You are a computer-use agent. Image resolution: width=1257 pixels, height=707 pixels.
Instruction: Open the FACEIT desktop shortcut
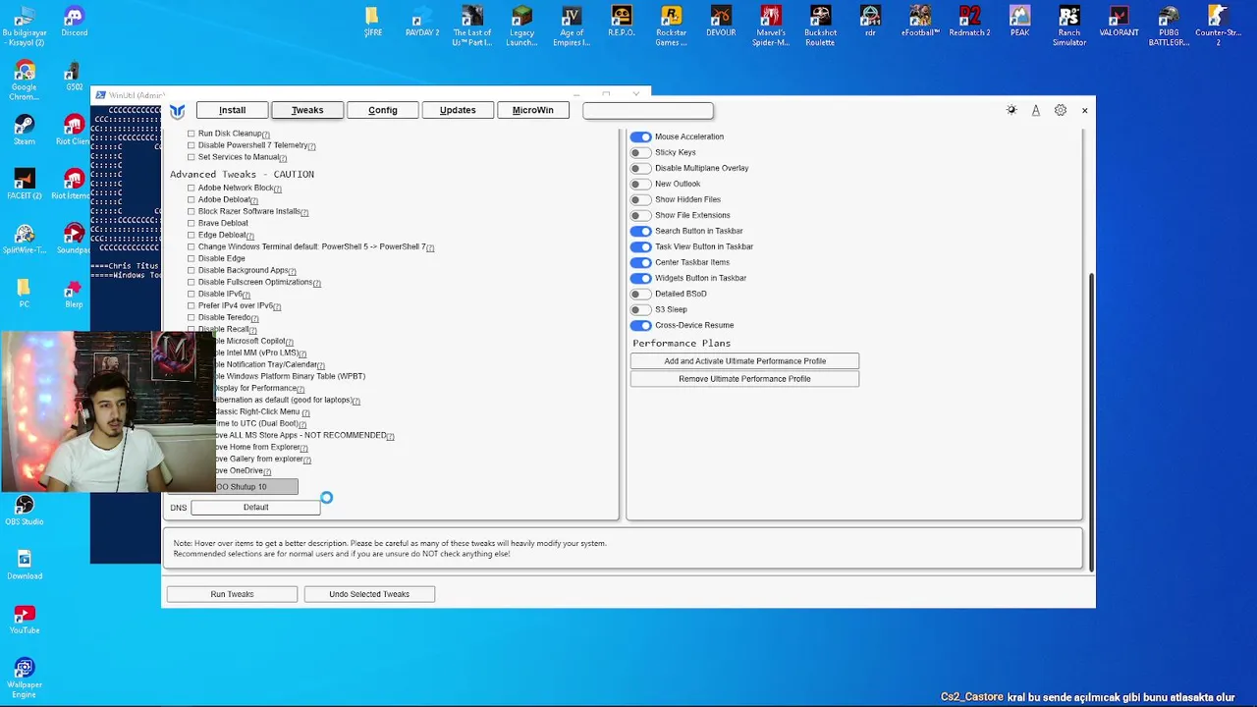pos(25,185)
